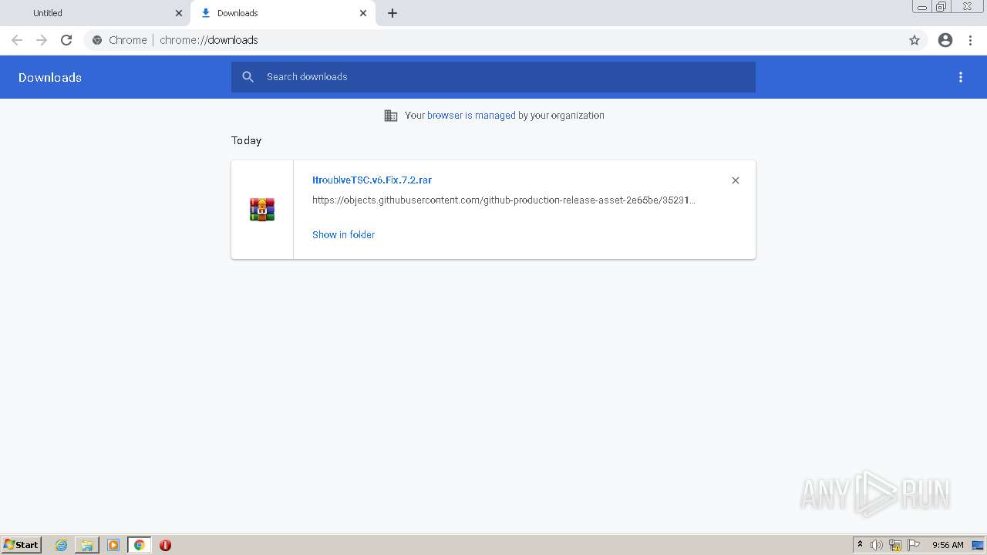The height and width of the screenshot is (555, 987).
Task: Open media player from taskbar
Action: coord(113,545)
